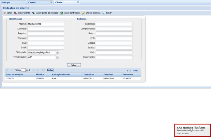Switch to the Principal tab

coord(6,2)
